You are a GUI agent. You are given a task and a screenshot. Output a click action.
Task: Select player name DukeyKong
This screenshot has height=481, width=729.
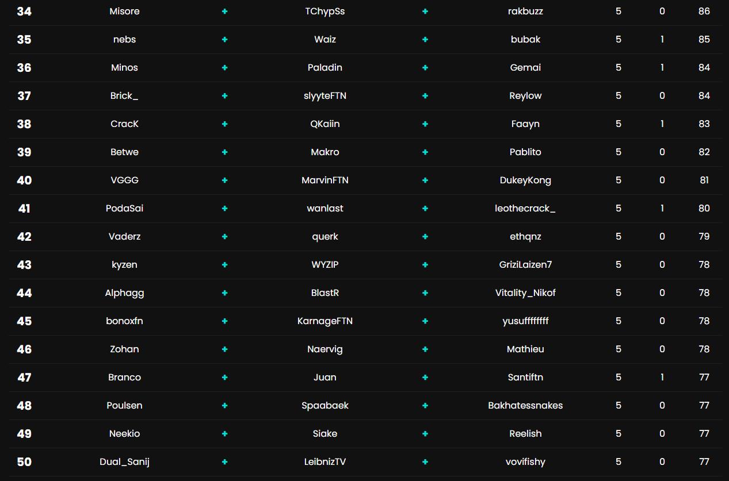click(525, 180)
